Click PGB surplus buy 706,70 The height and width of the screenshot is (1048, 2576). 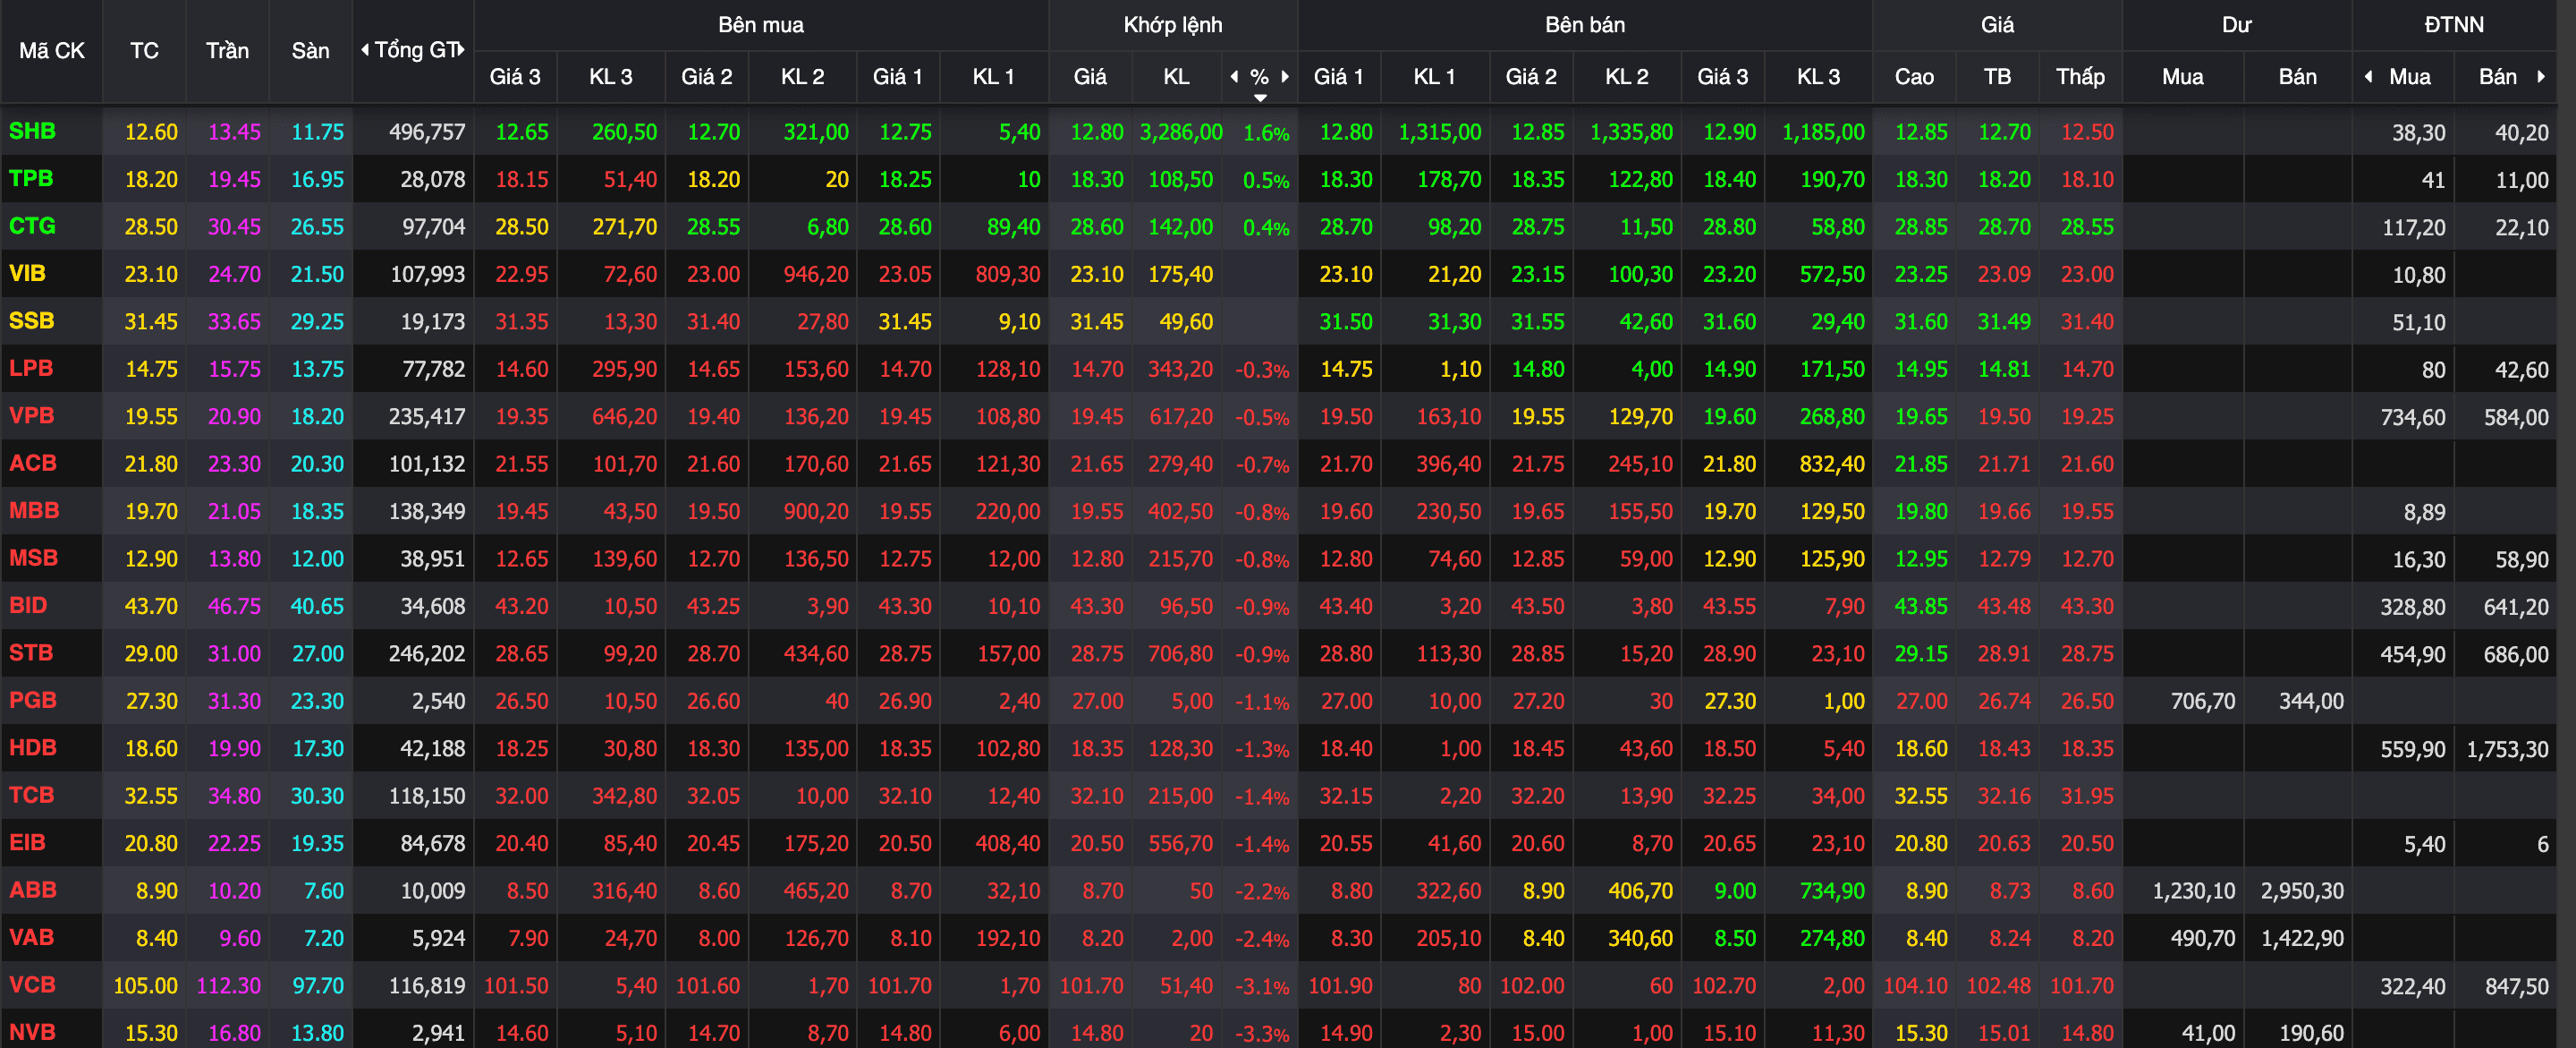point(2203,702)
